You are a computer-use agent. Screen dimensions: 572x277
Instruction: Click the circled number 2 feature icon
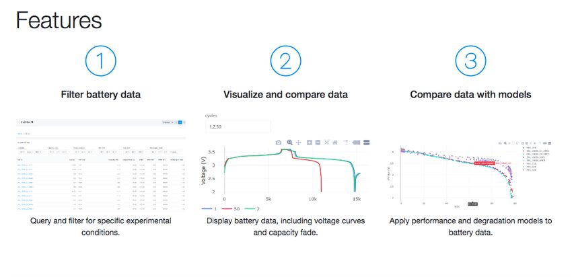[285, 61]
